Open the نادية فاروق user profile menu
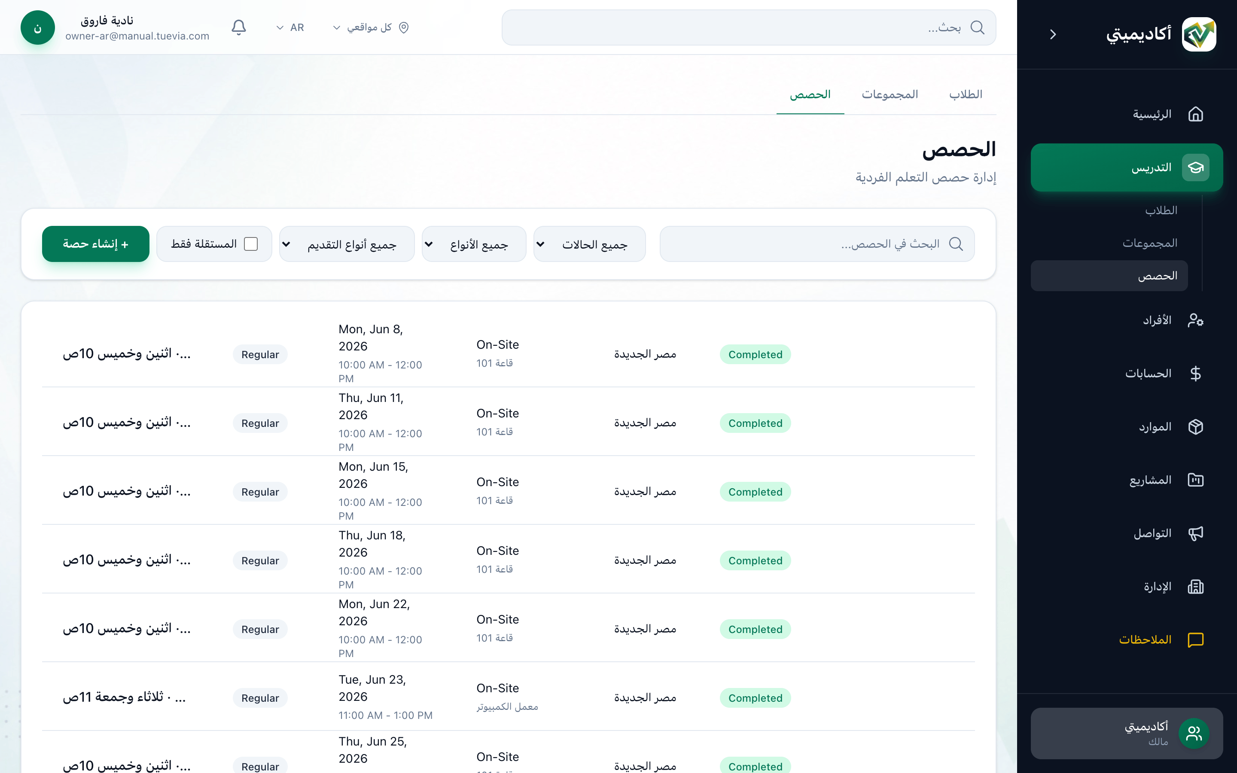1237x773 pixels. click(115, 27)
